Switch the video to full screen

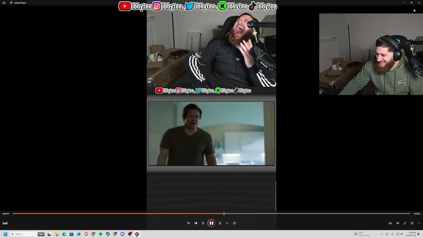[x=405, y=223]
